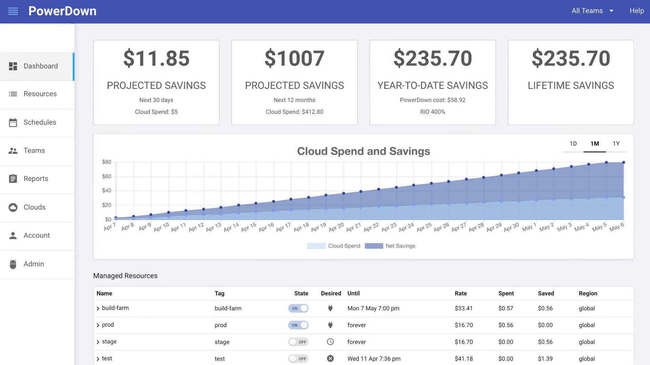Click the $1.39 saved value
This screenshot has height=365, width=650.
545,359
